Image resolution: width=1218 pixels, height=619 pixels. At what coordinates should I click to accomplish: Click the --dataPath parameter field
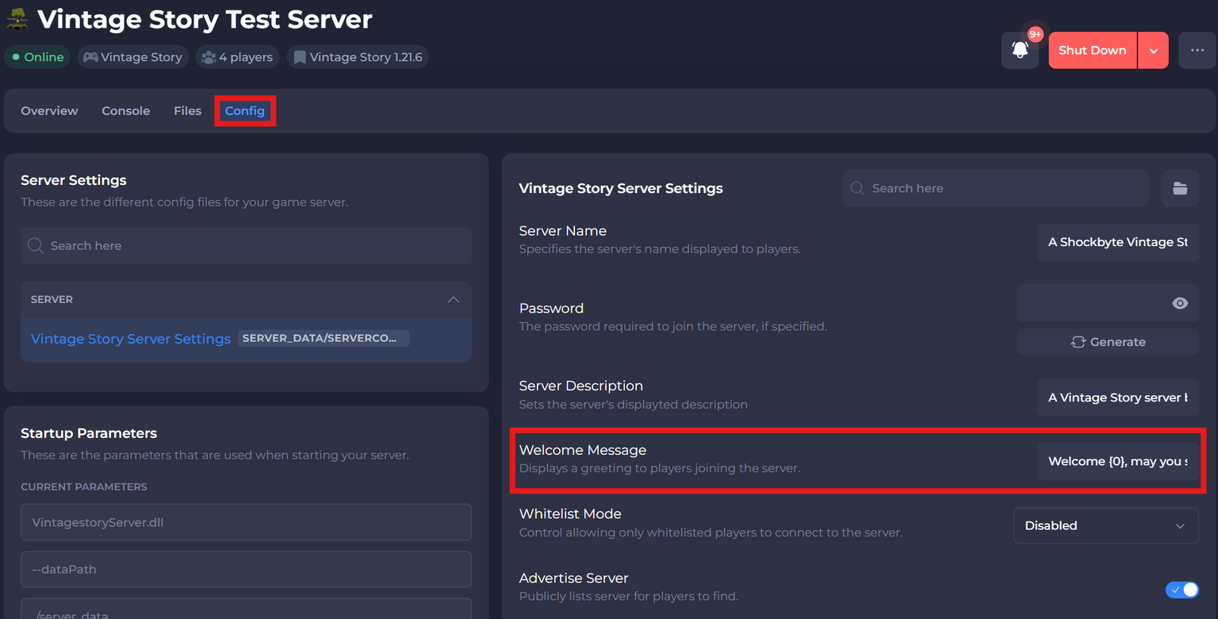[246, 569]
